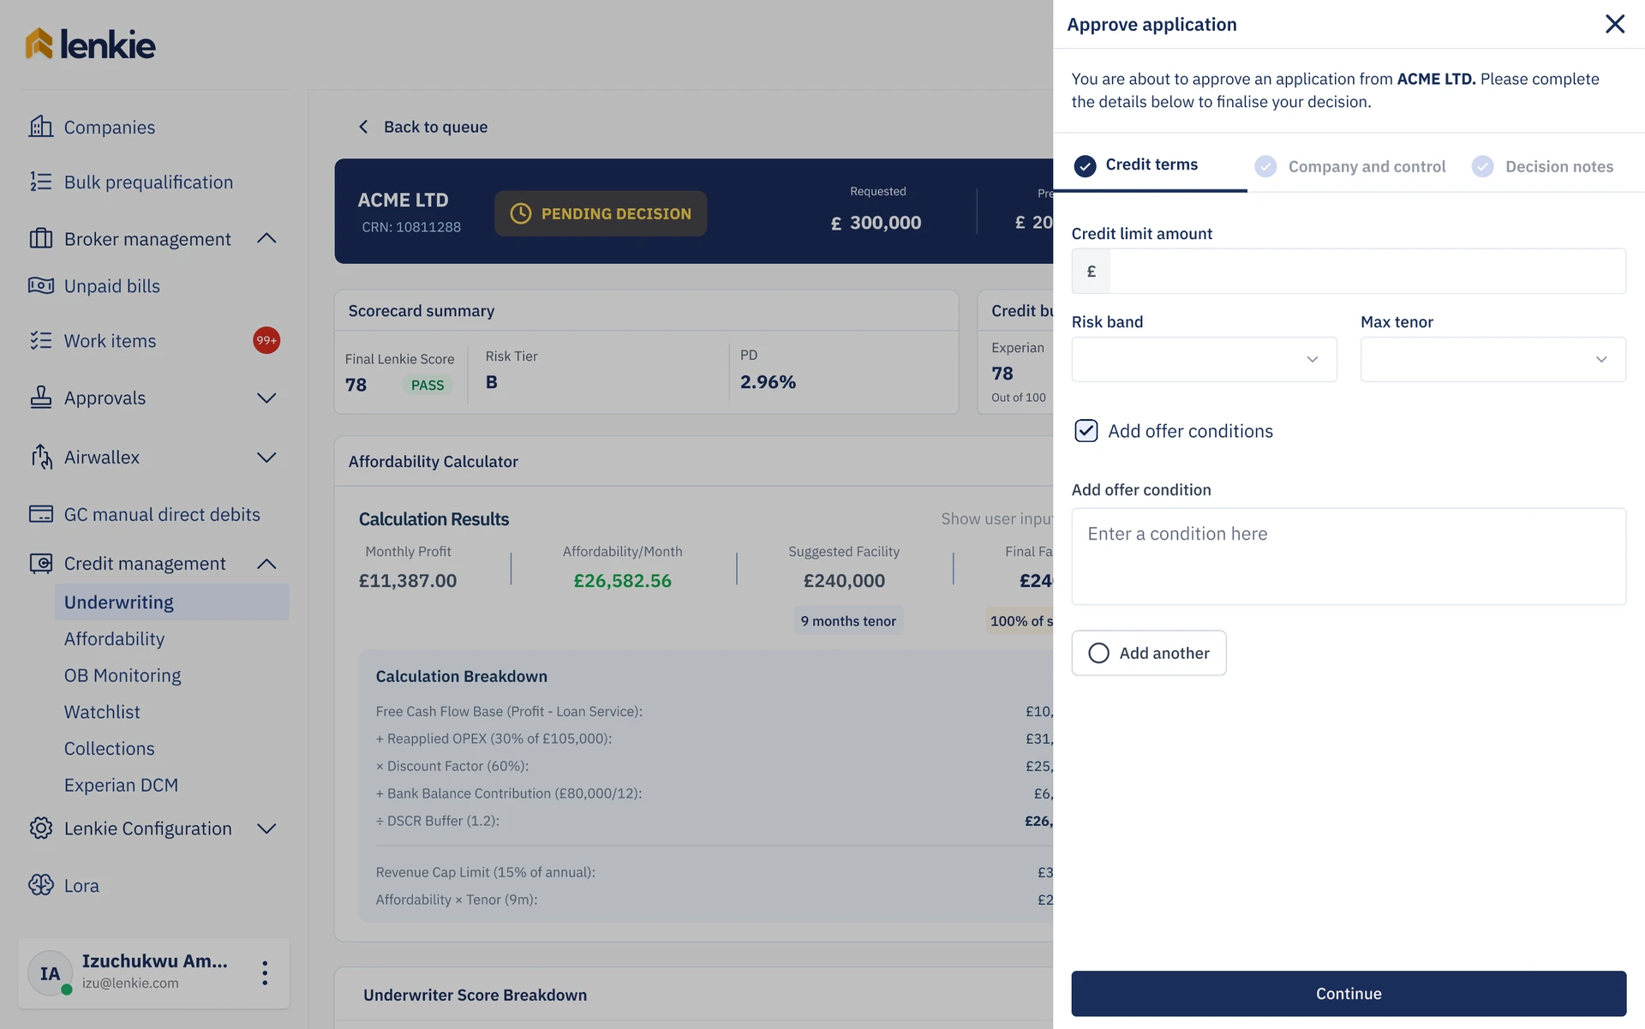Click the Broker management icon
This screenshot has width=1645, height=1029.
pyautogui.click(x=40, y=238)
